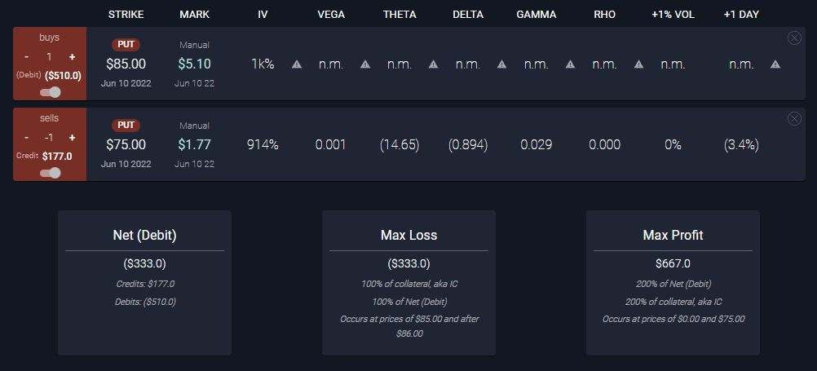Select the $75.00 strike price
Screen dimensions: 817x371
coord(126,145)
